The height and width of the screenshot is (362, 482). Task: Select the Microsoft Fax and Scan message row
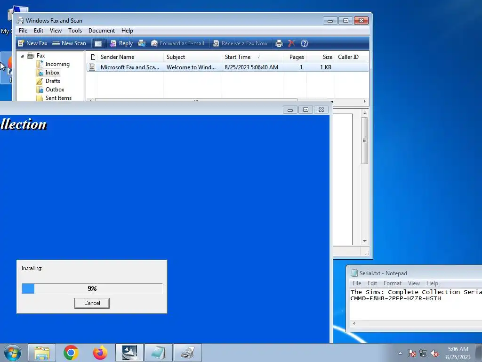click(228, 67)
